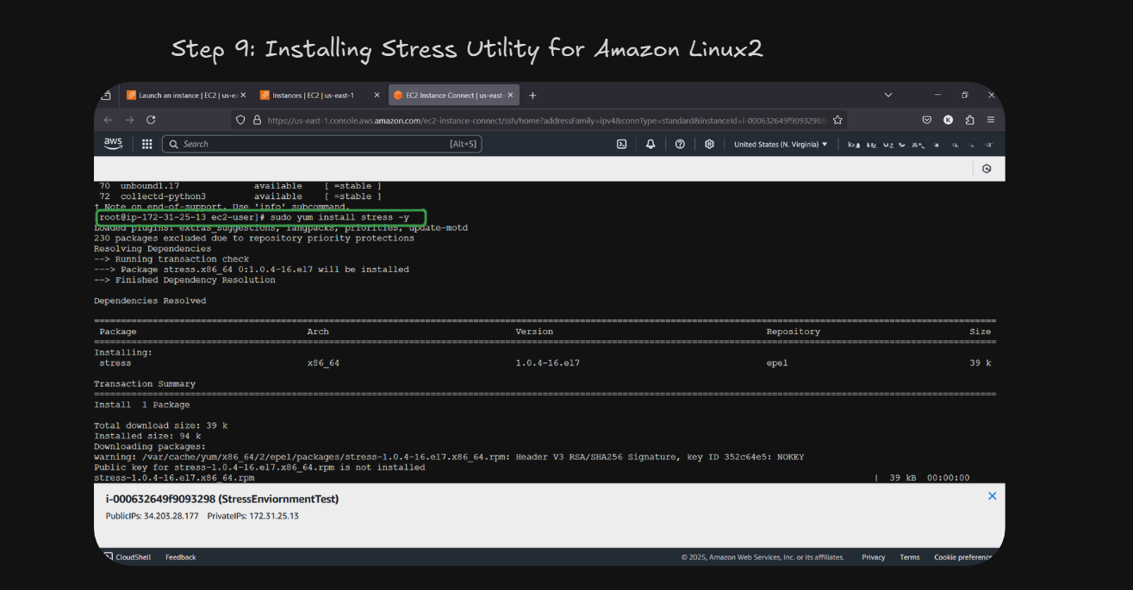Open CloudShell from the footer
1133x590 pixels.
(128, 557)
